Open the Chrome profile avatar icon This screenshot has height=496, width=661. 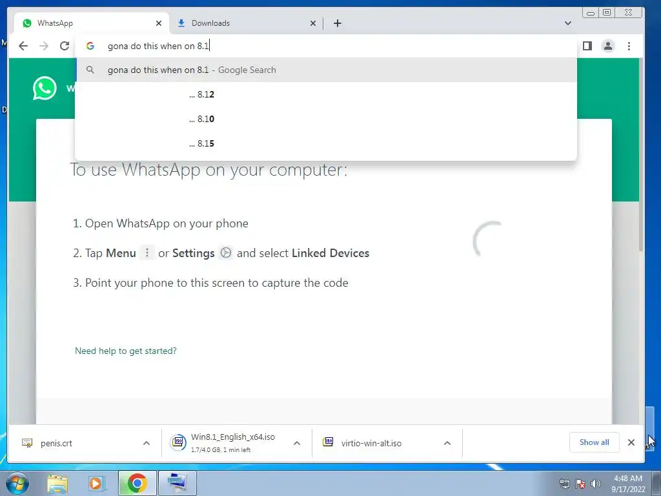click(x=608, y=46)
